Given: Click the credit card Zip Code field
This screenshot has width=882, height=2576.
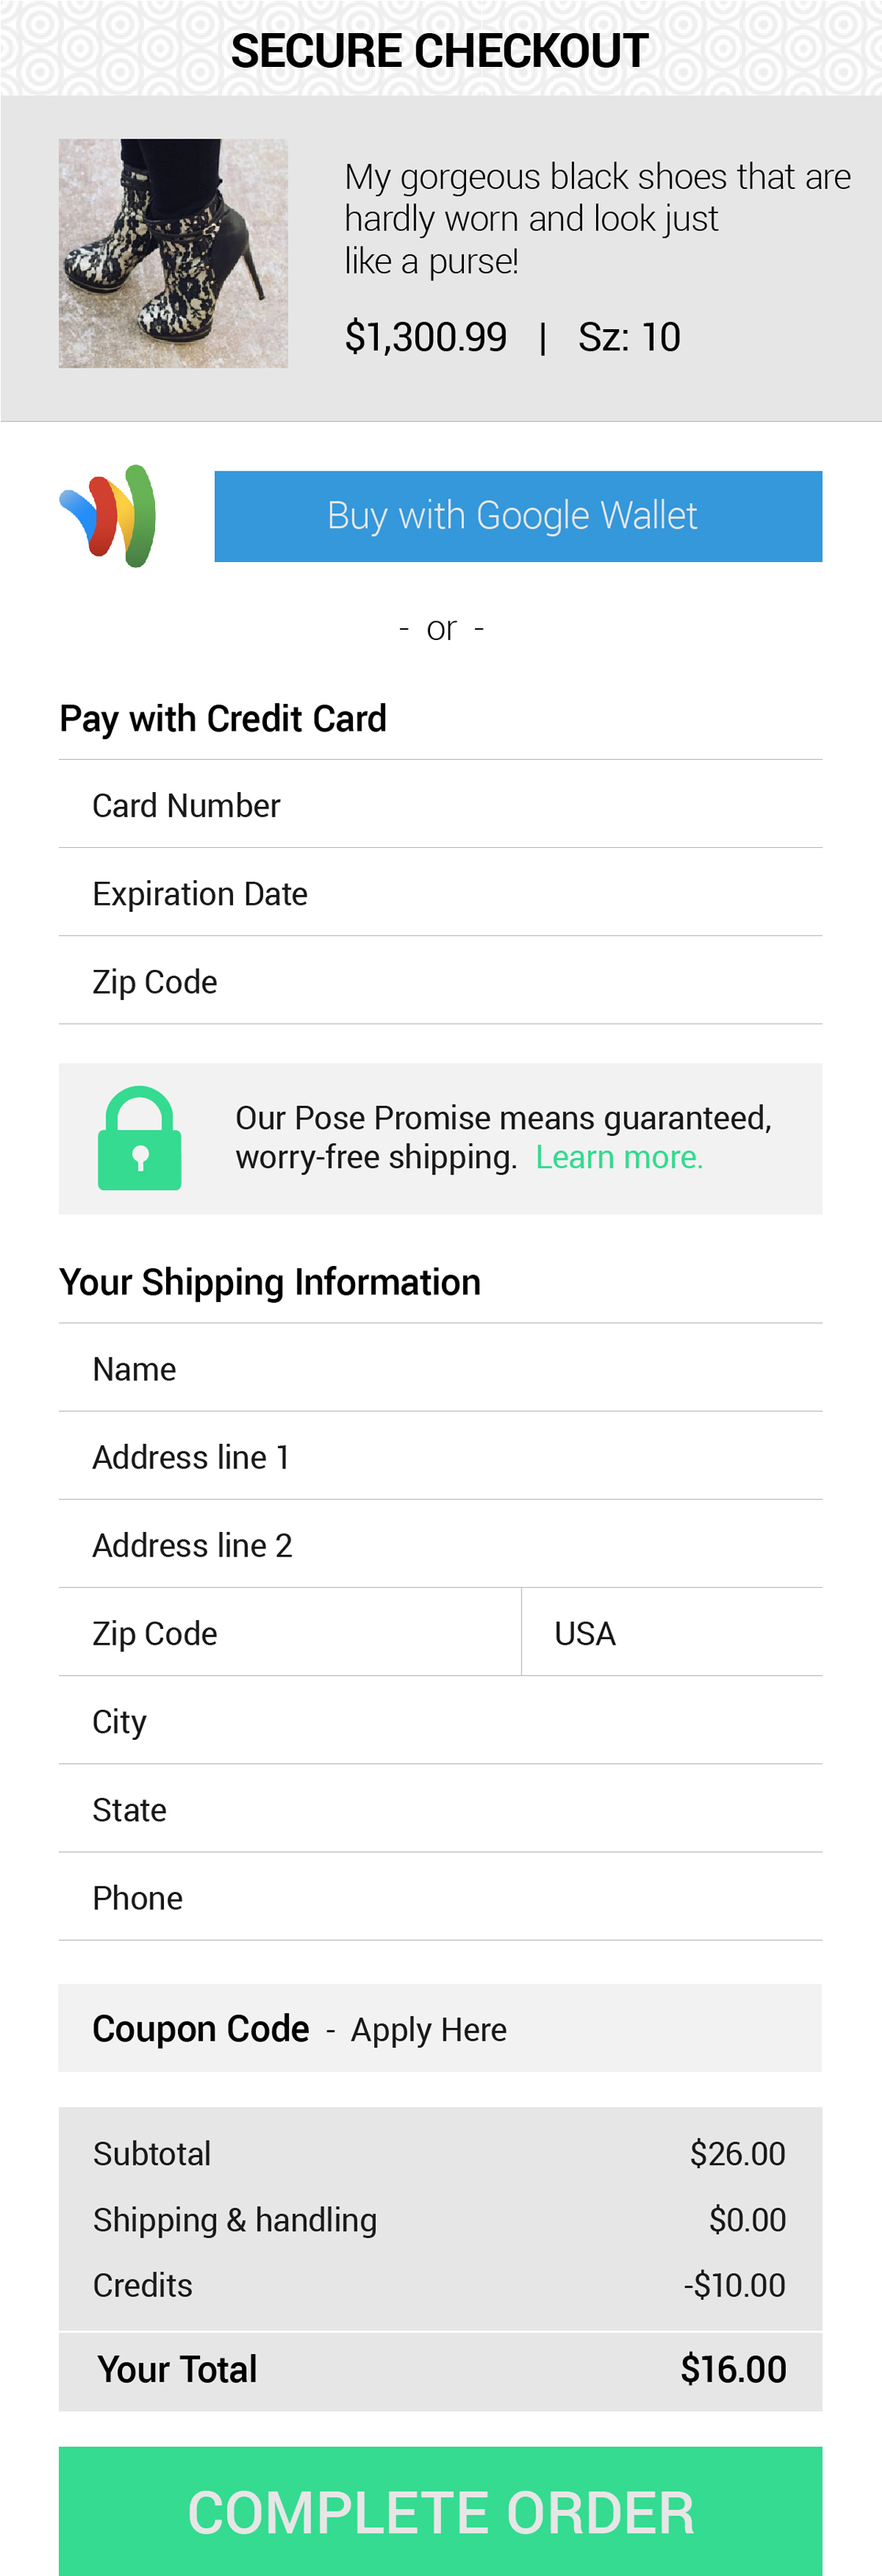Looking at the screenshot, I should [x=440, y=981].
